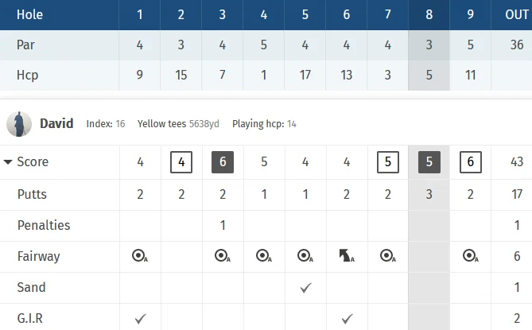Click the dark double-bogey score 6 on hole 3
This screenshot has width=532, height=330.
223,162
